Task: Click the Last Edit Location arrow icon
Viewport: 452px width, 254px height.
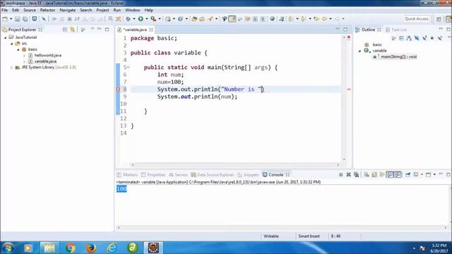Action: (316, 19)
